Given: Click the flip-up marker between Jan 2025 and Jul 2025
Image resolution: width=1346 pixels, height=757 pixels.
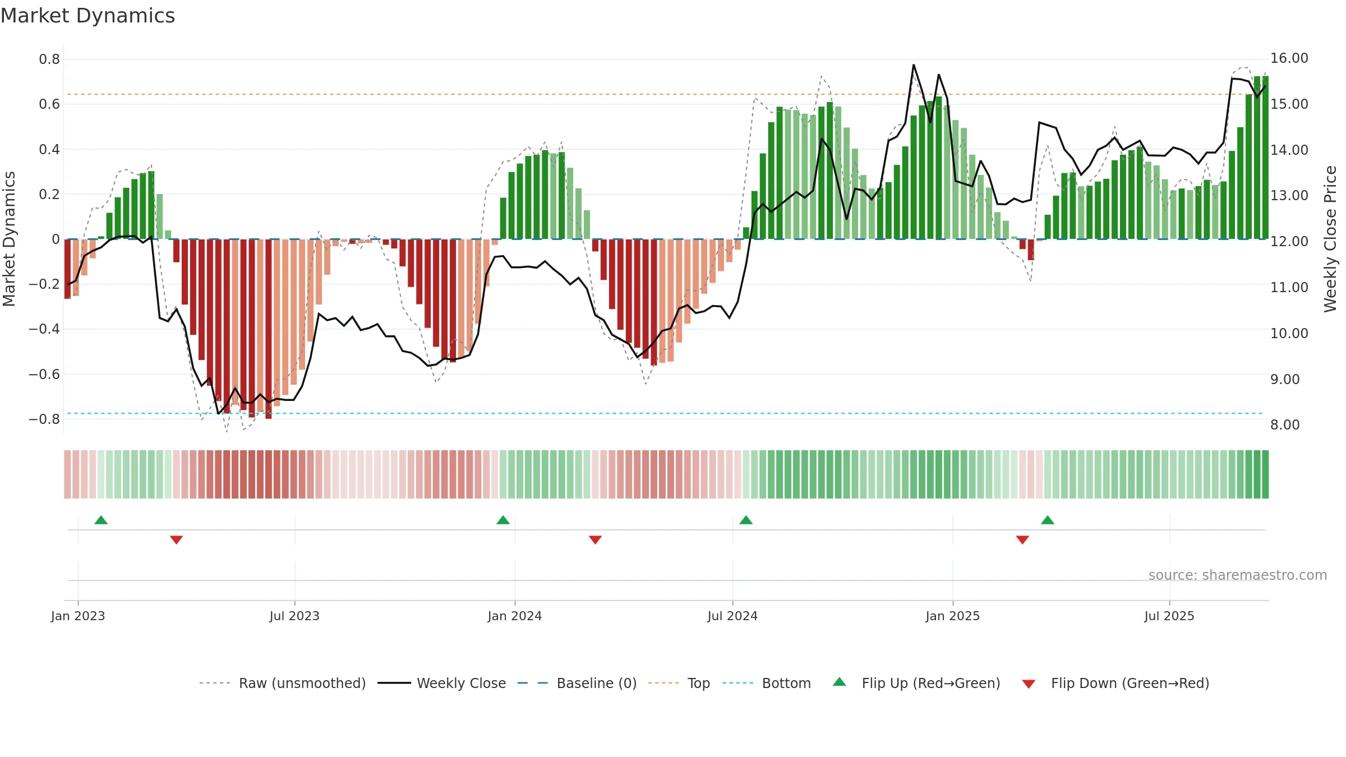Looking at the screenshot, I should click(1048, 520).
